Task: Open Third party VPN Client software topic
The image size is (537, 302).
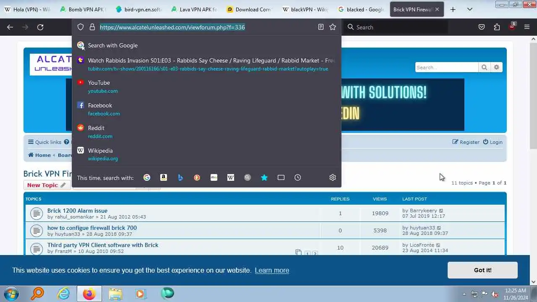Action: coord(103,245)
